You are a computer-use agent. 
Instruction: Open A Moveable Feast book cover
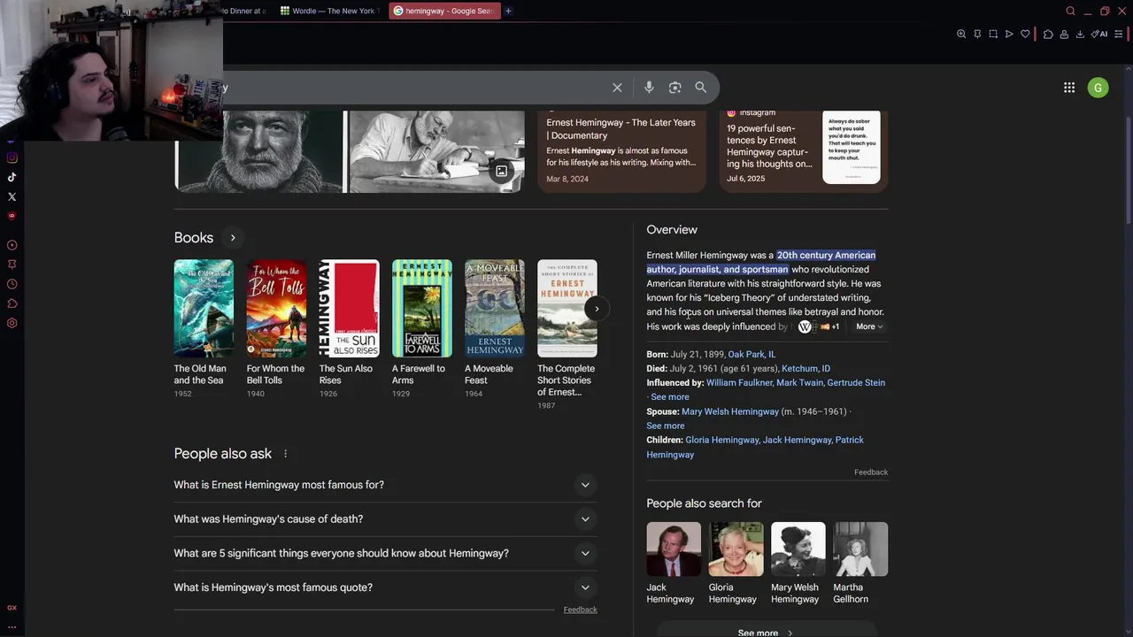pos(495,308)
